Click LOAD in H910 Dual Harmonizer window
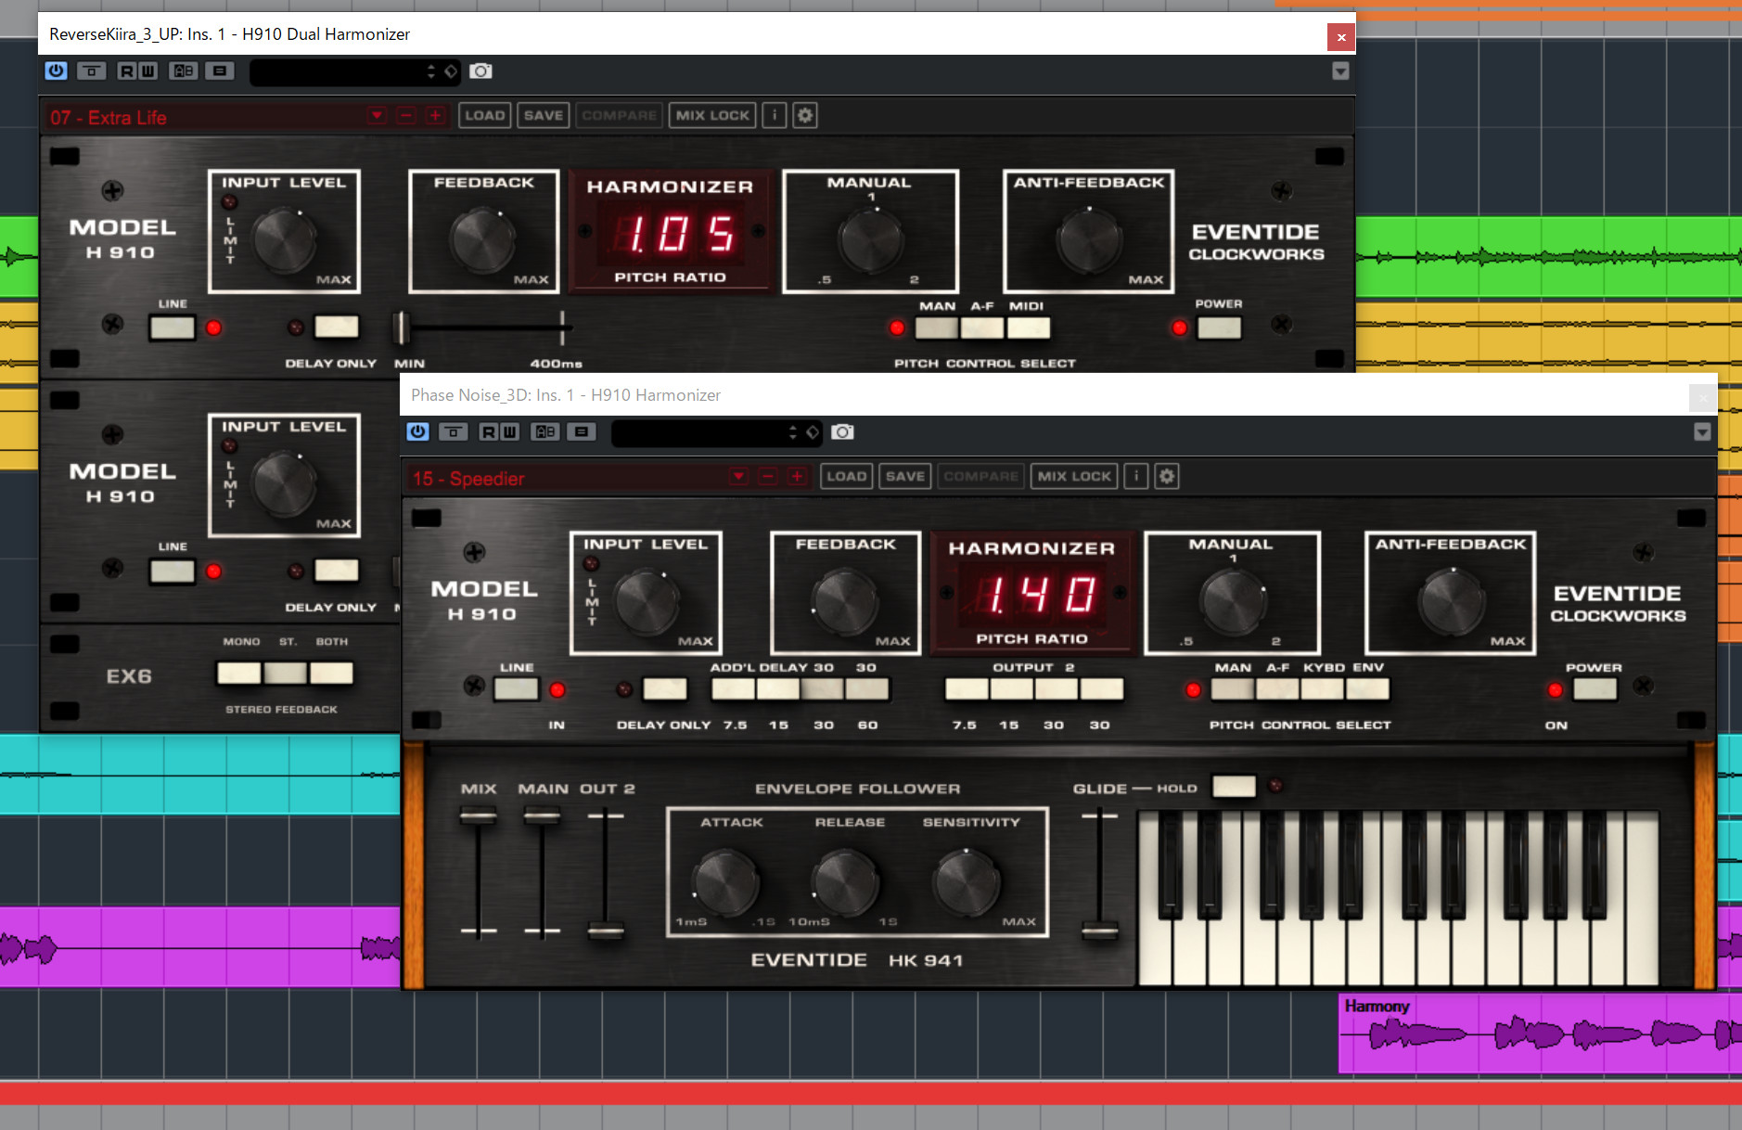This screenshot has height=1130, width=1742. pyautogui.click(x=485, y=116)
